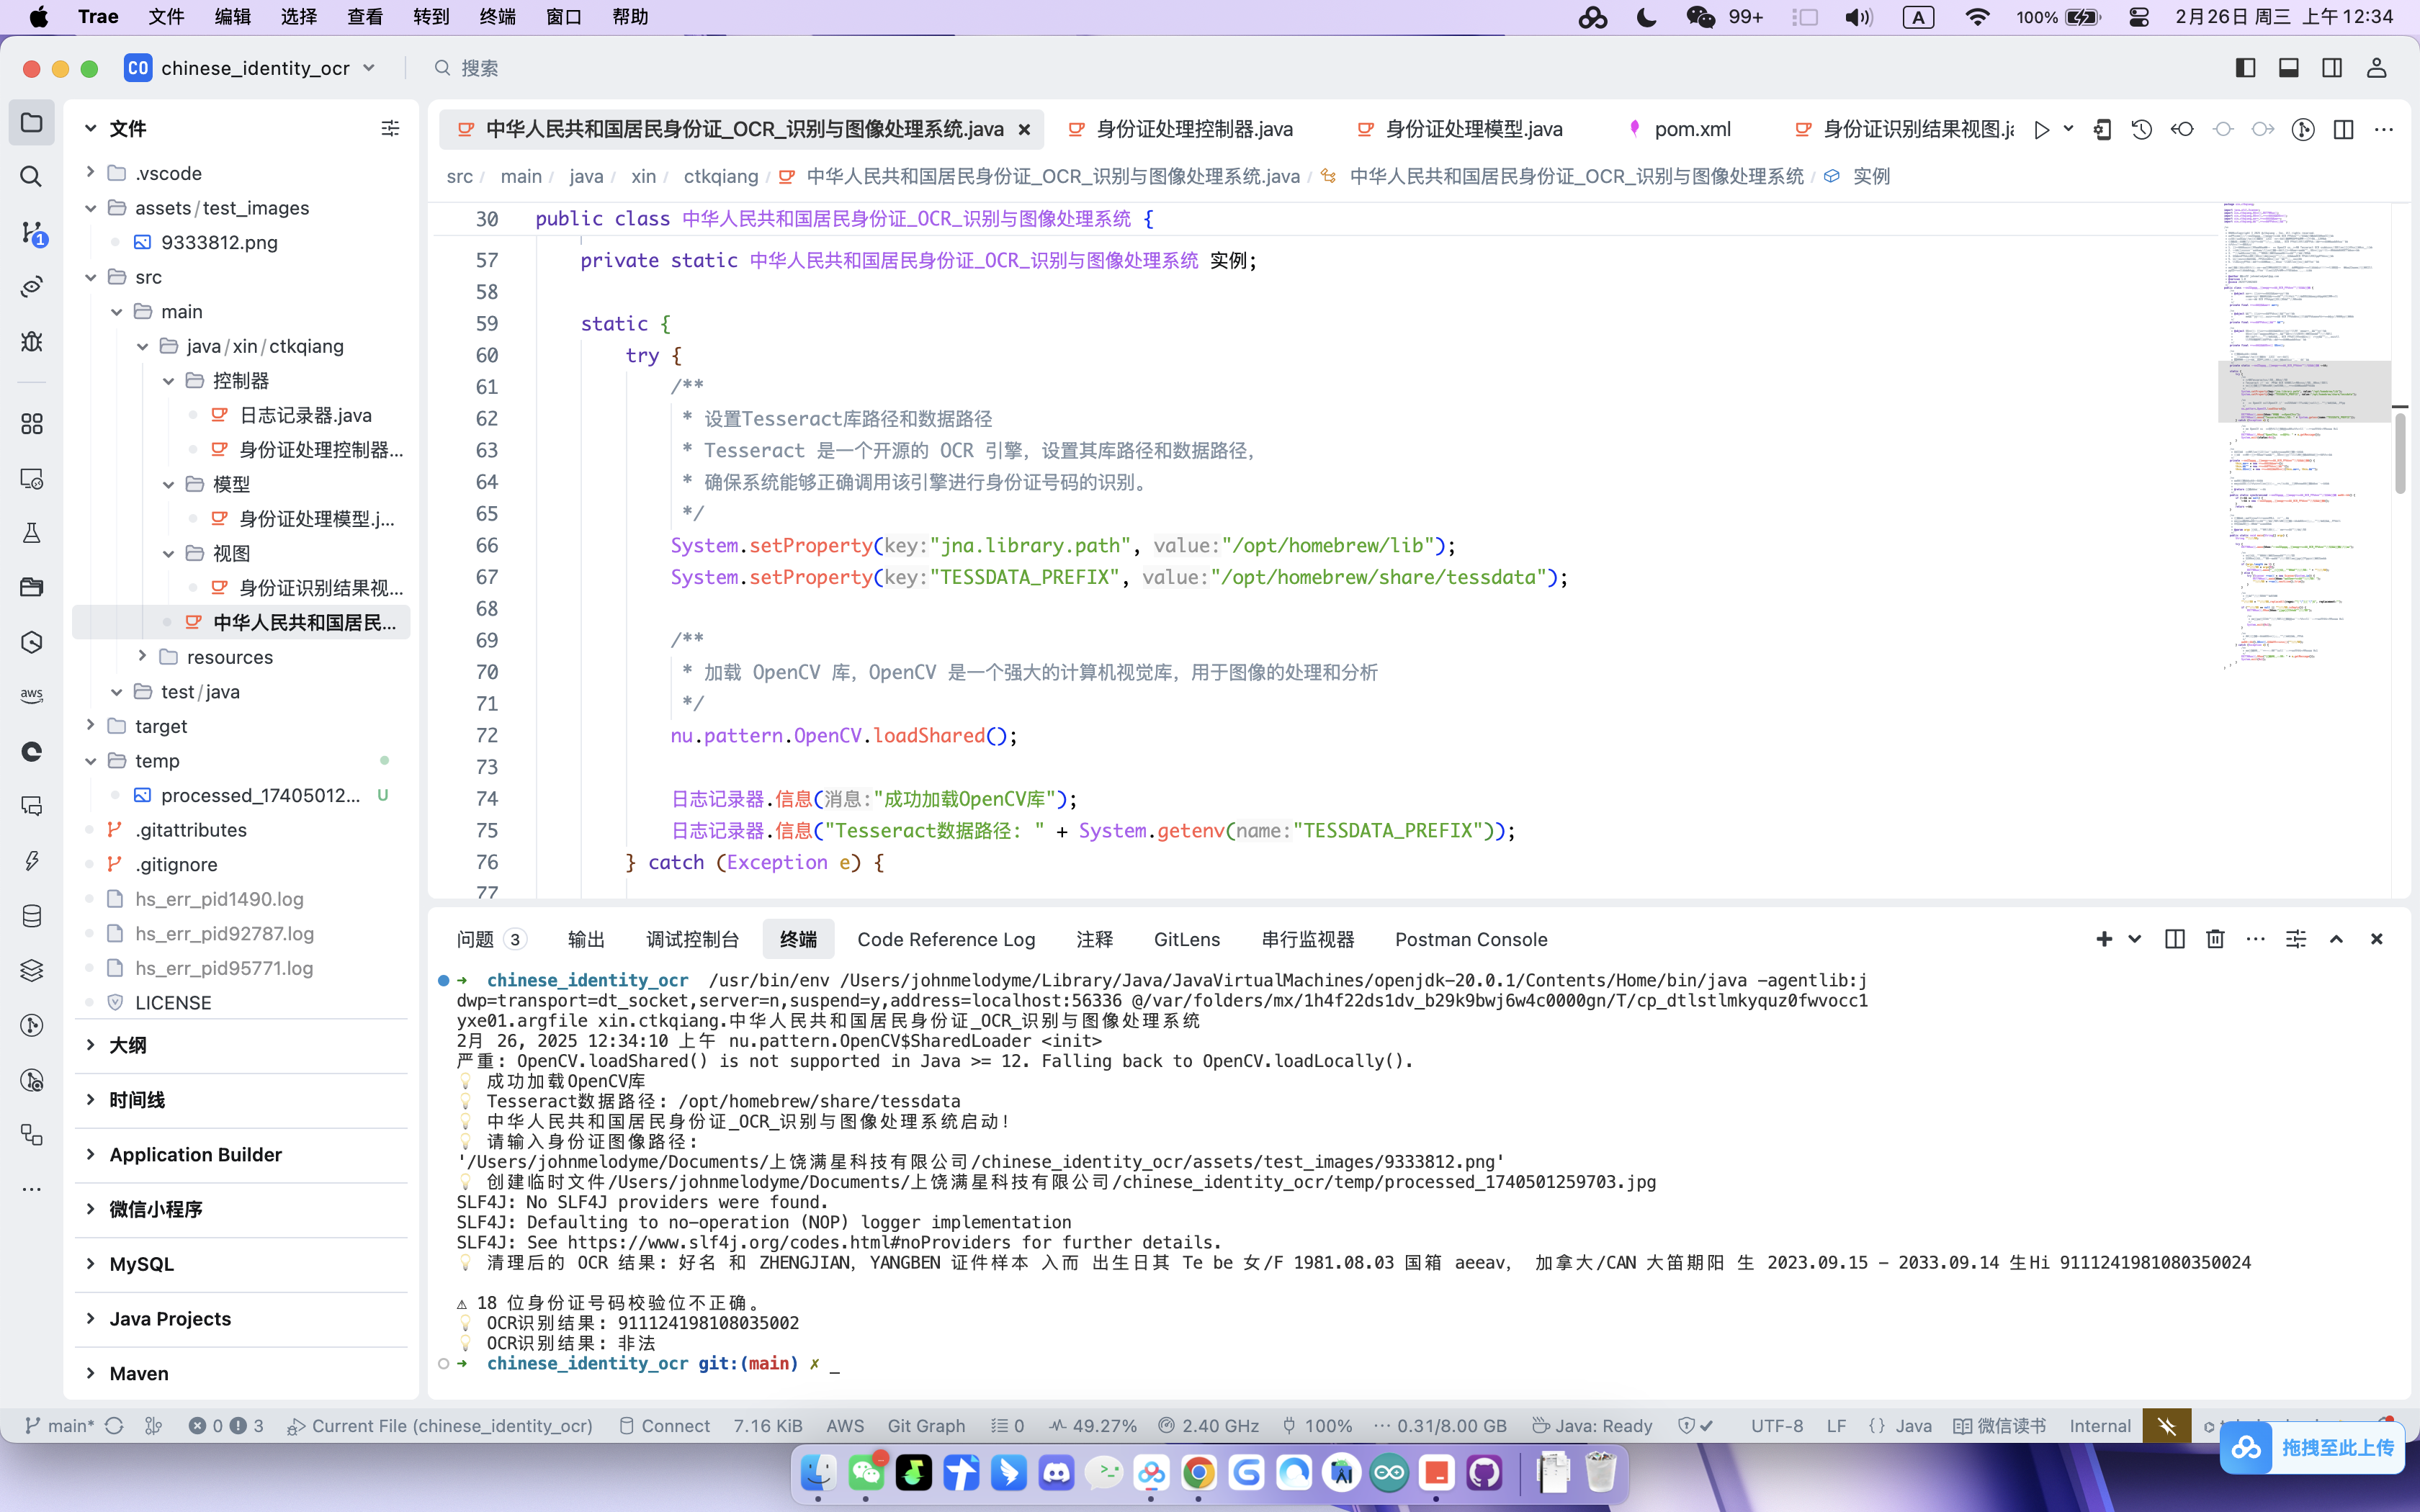Image resolution: width=2420 pixels, height=1512 pixels.
Task: Collapse the 控制器 folder
Action: [x=168, y=380]
